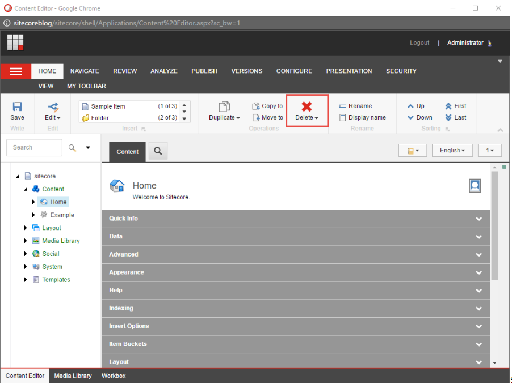
Task: Click the user profile icon beside Home title
Action: [475, 186]
